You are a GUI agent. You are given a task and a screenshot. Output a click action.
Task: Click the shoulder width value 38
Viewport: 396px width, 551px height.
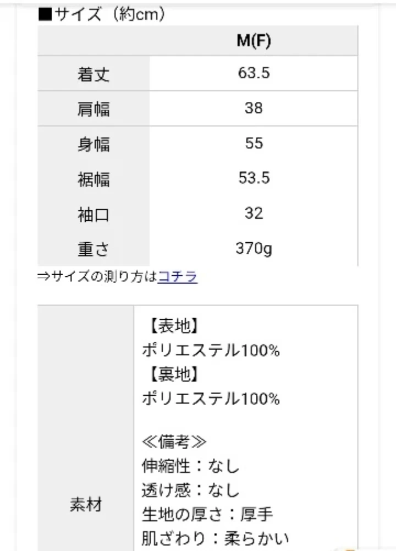point(254,108)
